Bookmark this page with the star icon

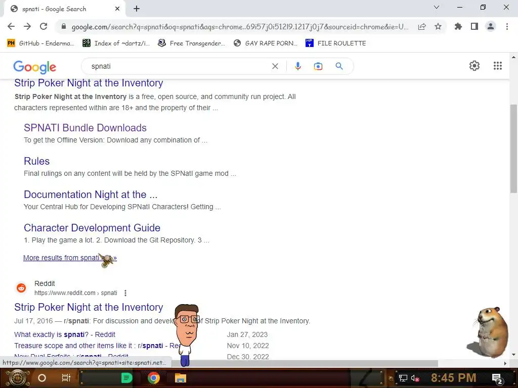click(x=438, y=26)
